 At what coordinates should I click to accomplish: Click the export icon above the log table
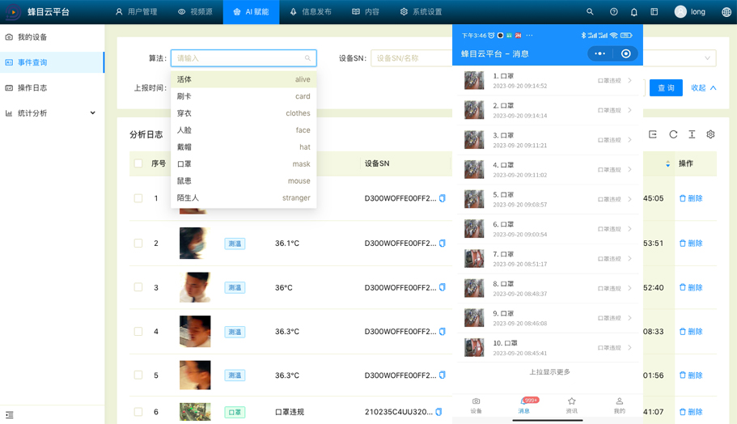(x=653, y=134)
